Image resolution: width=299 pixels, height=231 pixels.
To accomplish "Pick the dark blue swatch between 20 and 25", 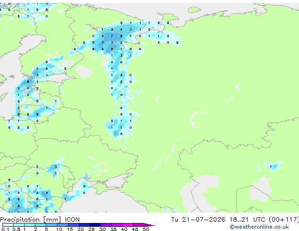I will point(84,225).
